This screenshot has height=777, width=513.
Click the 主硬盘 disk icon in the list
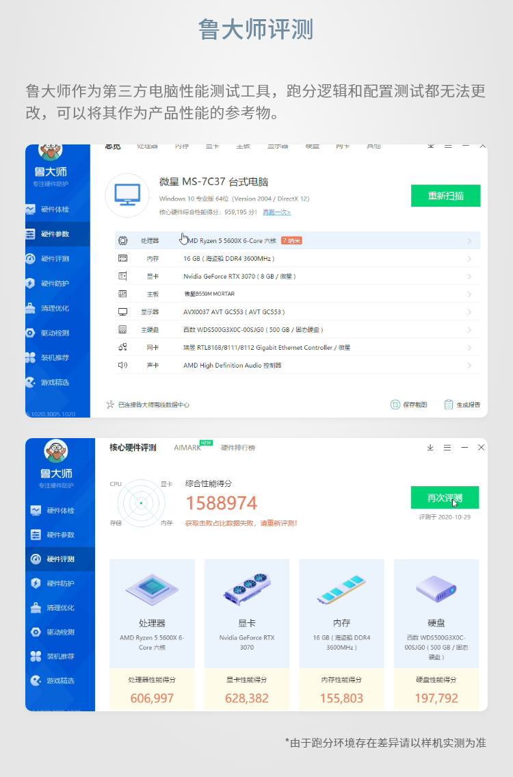pyautogui.click(x=123, y=329)
